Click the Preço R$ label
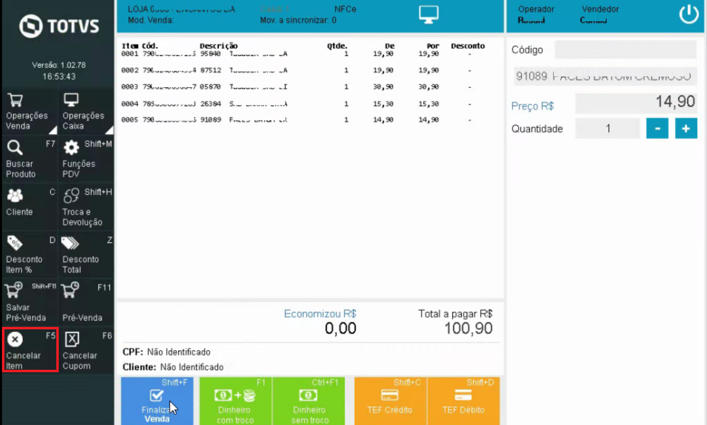The width and height of the screenshot is (707, 425). click(533, 106)
